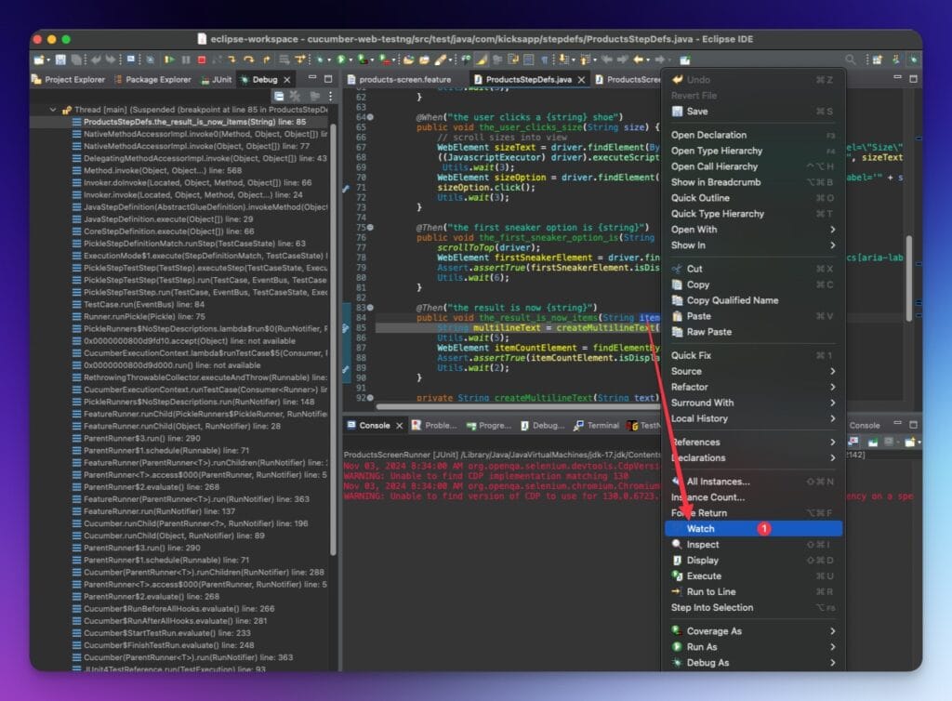Select stack frame TestCase.run(EventBus) line: 84
This screenshot has width=952, height=701.
(144, 305)
